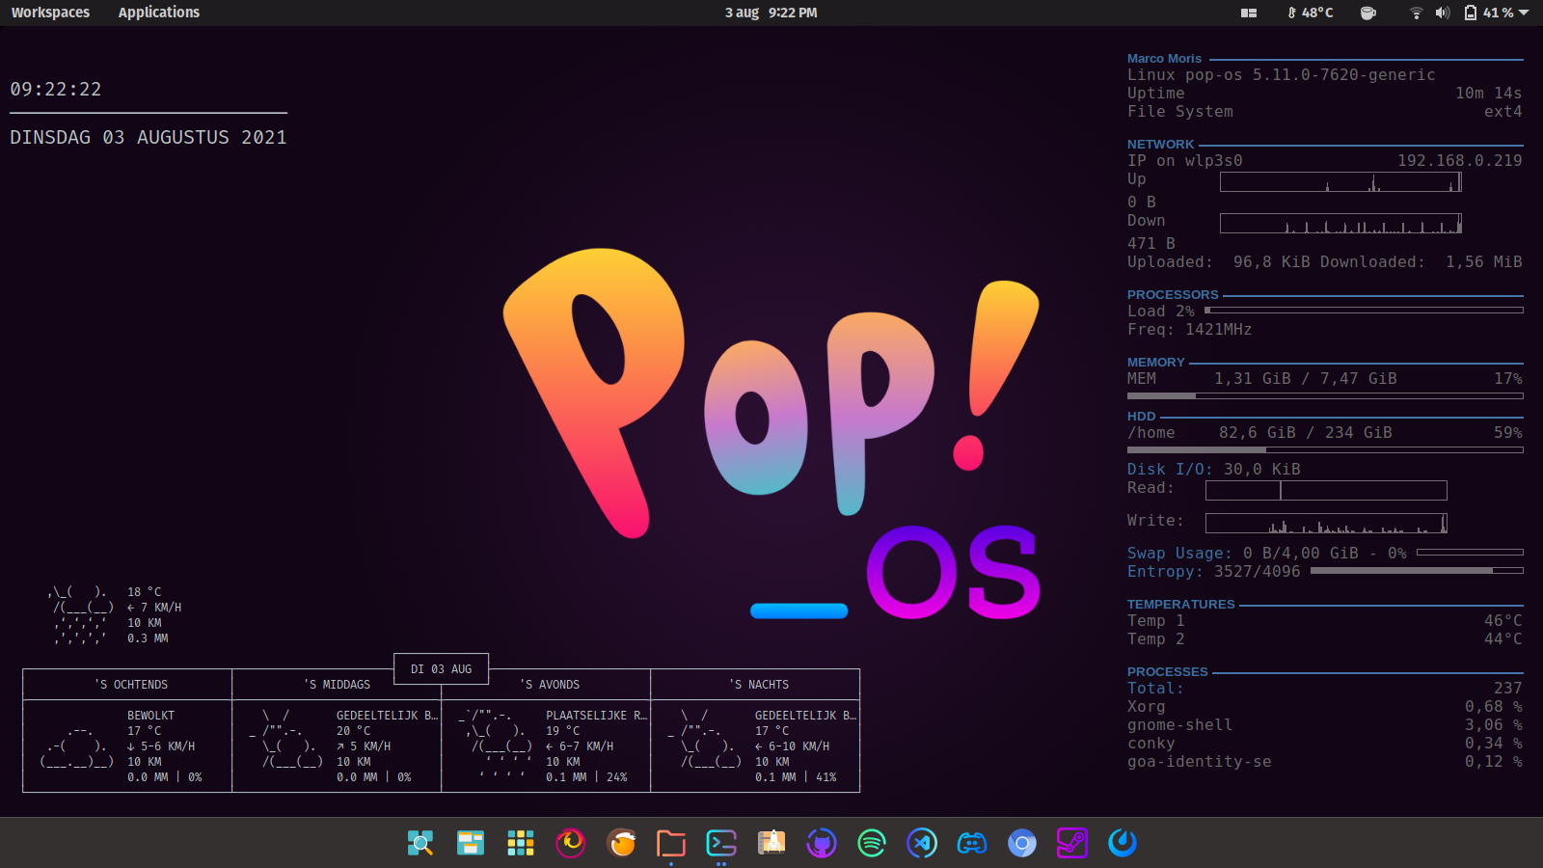Click the Linux pop-os kernel version text

tap(1282, 74)
